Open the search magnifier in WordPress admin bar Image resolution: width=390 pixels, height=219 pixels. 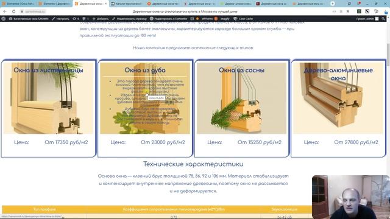383,19
